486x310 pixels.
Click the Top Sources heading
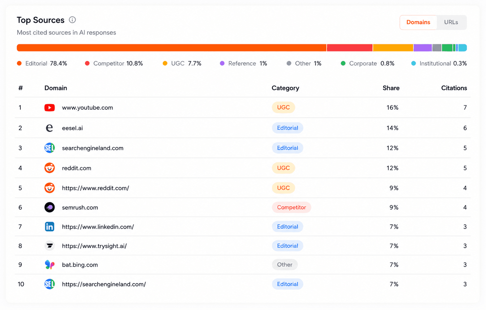tap(41, 20)
